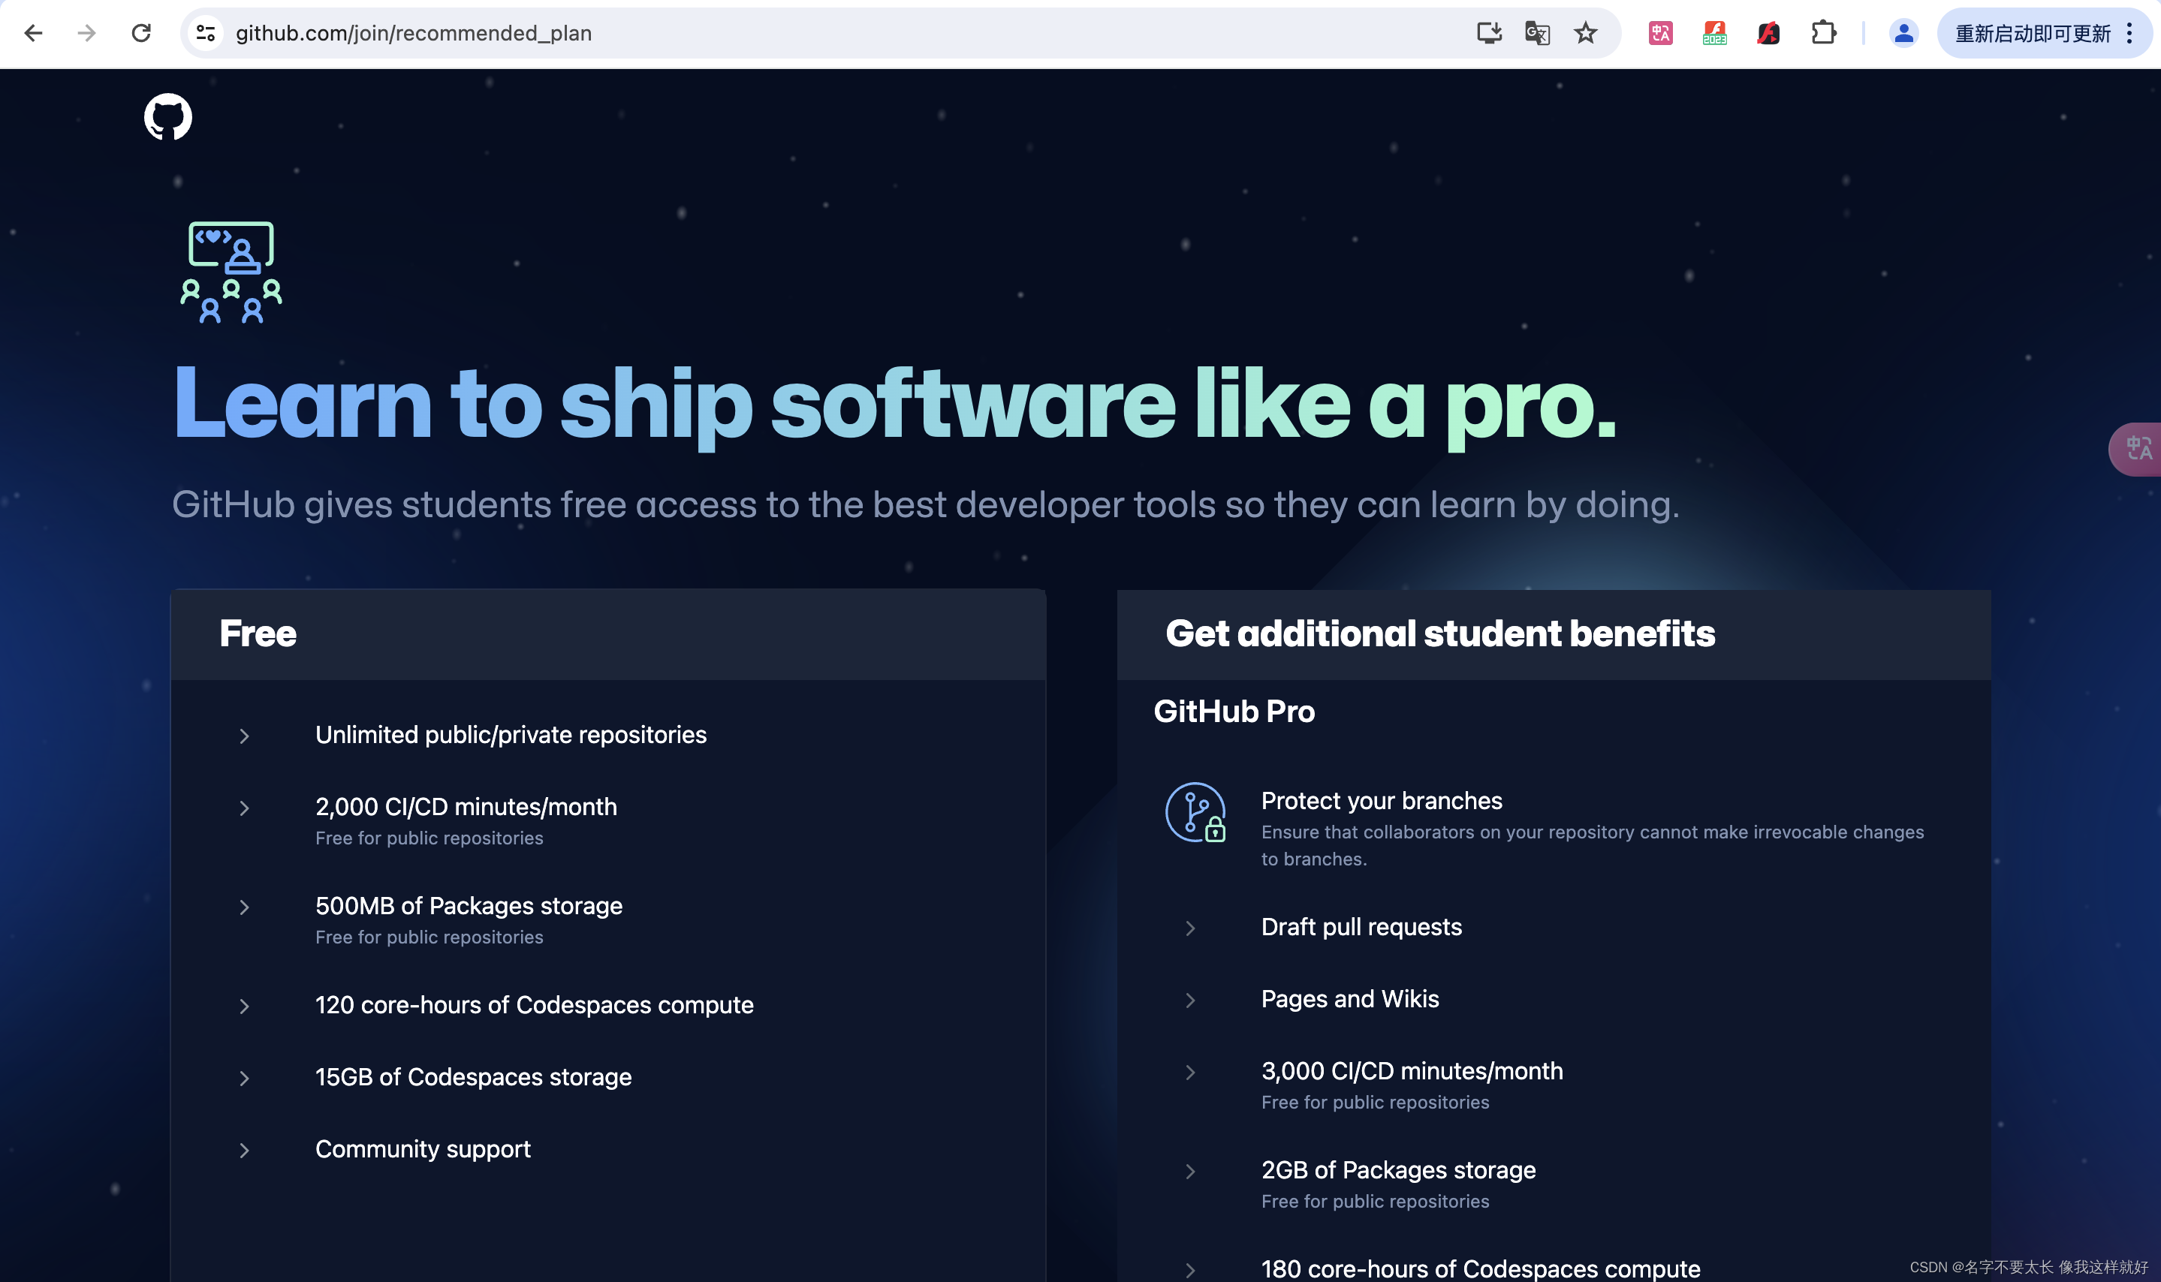Screen dimensions: 2161x1282
Task: Click 3,000 CI/CD minutes/month text
Action: 1412,1070
